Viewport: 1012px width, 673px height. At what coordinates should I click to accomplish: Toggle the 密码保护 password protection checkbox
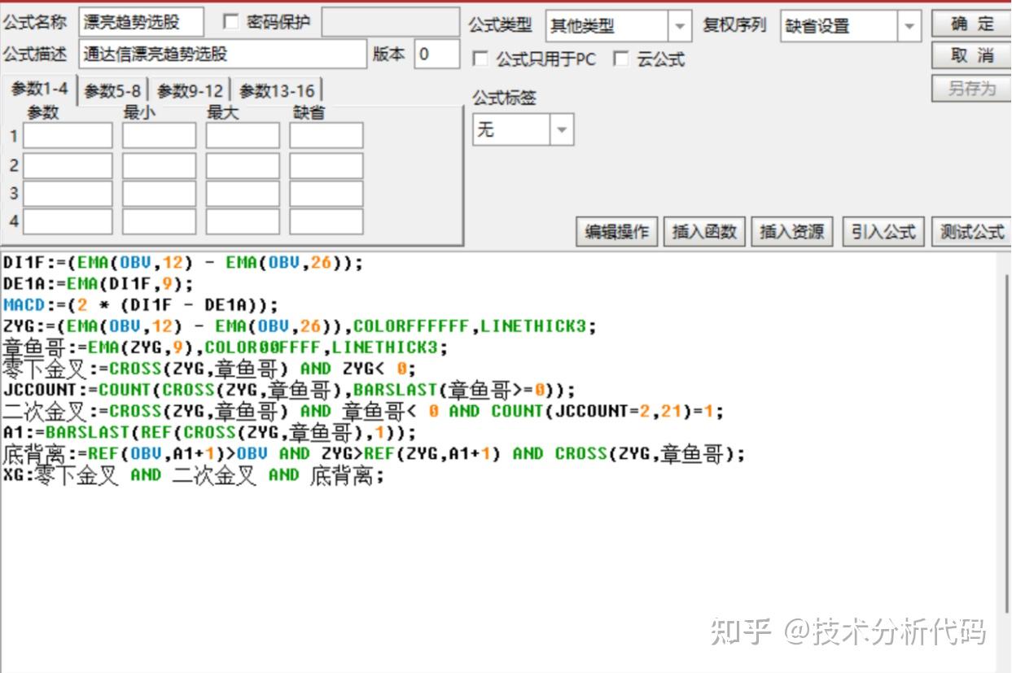pos(231,23)
